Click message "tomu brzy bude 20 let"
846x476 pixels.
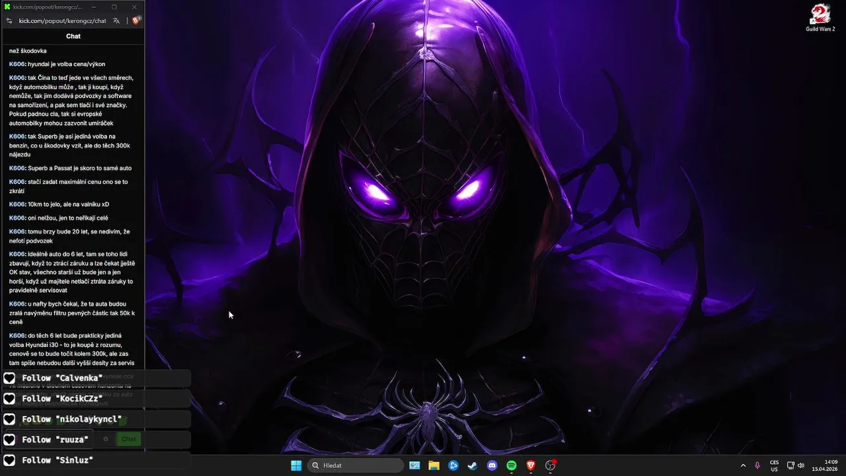pos(69,236)
